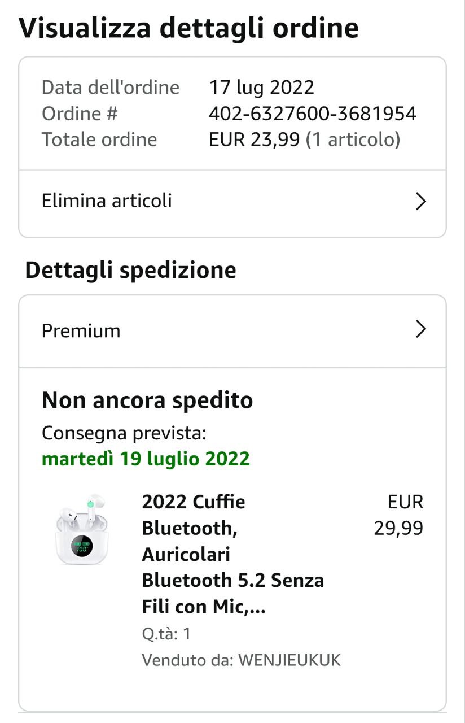Click the Non ancora spedito status
This screenshot has height=723, width=465.
coord(147,400)
